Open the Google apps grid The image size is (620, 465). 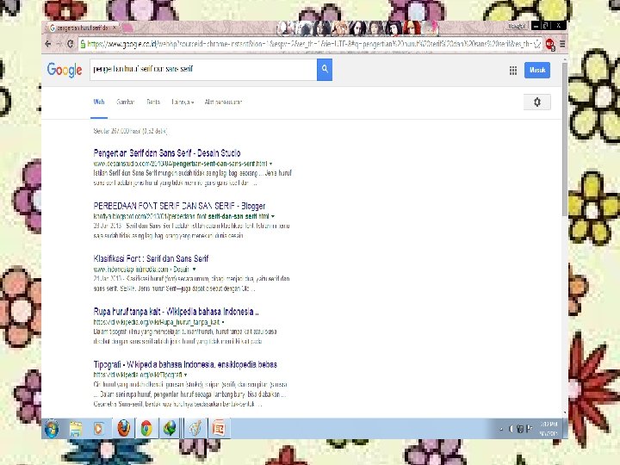tap(513, 71)
